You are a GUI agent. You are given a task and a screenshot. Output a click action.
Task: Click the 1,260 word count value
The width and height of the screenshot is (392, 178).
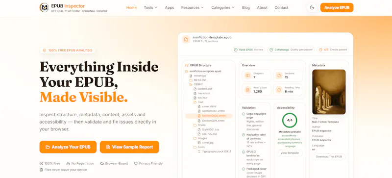(x=258, y=92)
